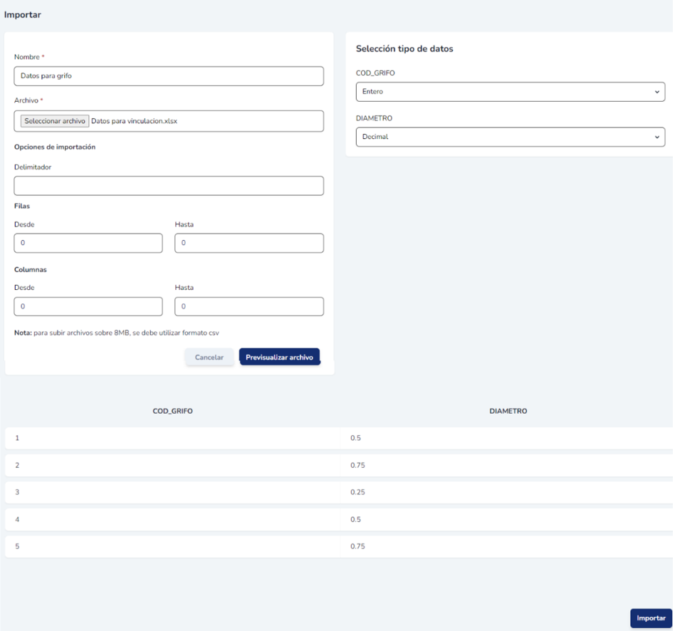The width and height of the screenshot is (675, 631).
Task: Click the Nombre text input field
Action: [169, 76]
